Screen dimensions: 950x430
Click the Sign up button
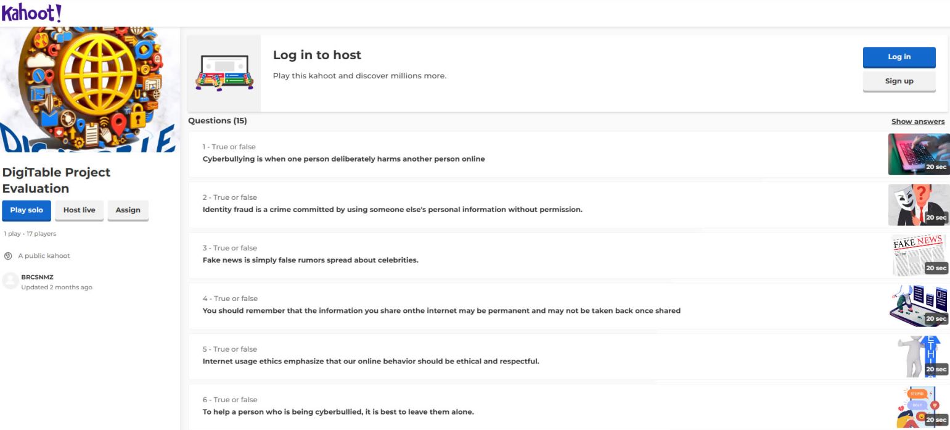click(898, 81)
